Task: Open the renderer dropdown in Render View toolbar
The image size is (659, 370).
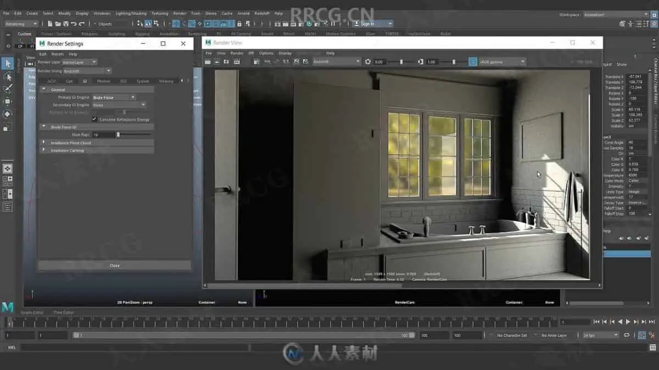Action: [x=337, y=62]
